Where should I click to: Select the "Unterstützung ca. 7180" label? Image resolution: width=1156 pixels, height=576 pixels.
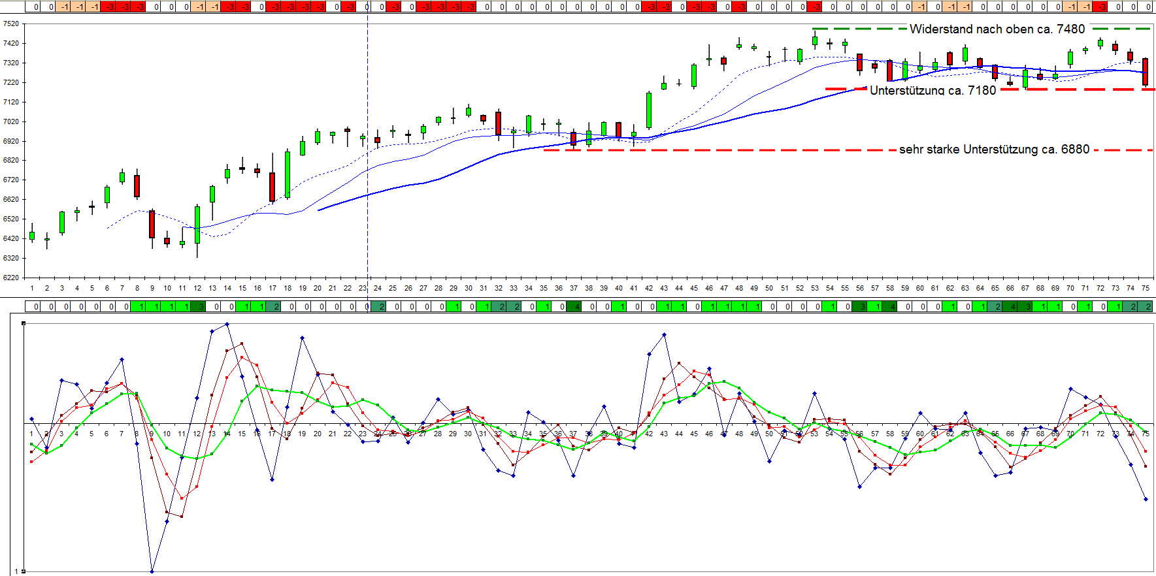coord(933,90)
